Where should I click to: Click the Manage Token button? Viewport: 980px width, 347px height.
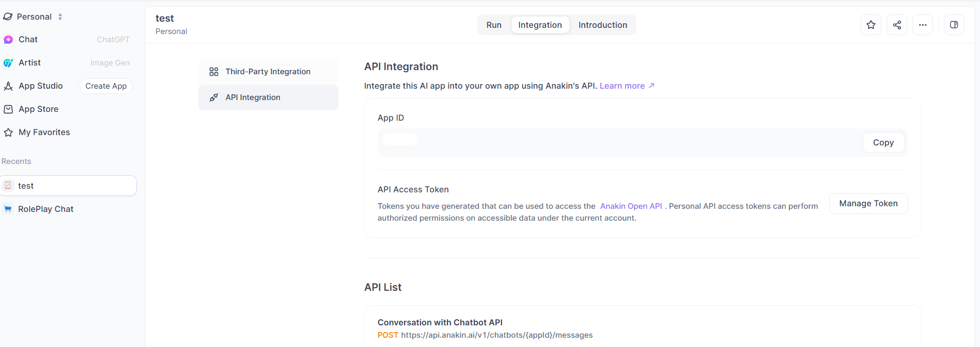[868, 204]
